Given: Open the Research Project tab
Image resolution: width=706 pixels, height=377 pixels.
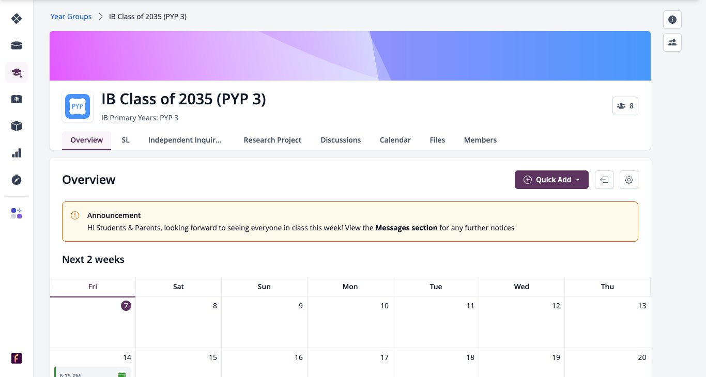Looking at the screenshot, I should pyautogui.click(x=272, y=140).
